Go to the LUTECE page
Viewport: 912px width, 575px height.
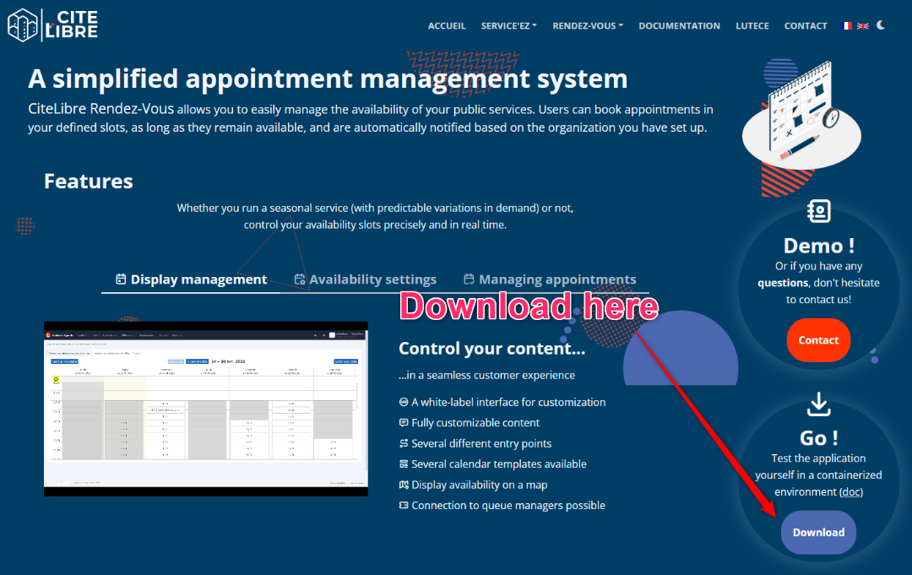tap(752, 26)
